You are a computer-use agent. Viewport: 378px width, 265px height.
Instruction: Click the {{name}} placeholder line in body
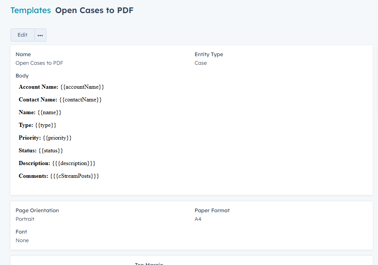[40, 112]
